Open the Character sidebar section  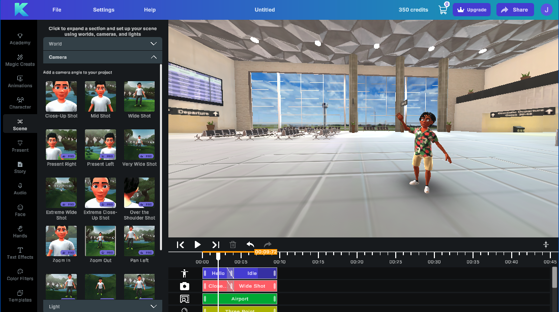[x=20, y=103]
